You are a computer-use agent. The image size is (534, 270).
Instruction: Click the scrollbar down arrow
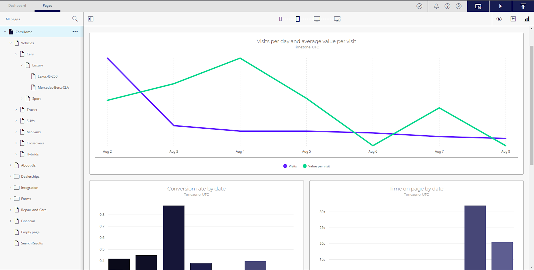pos(532,267)
